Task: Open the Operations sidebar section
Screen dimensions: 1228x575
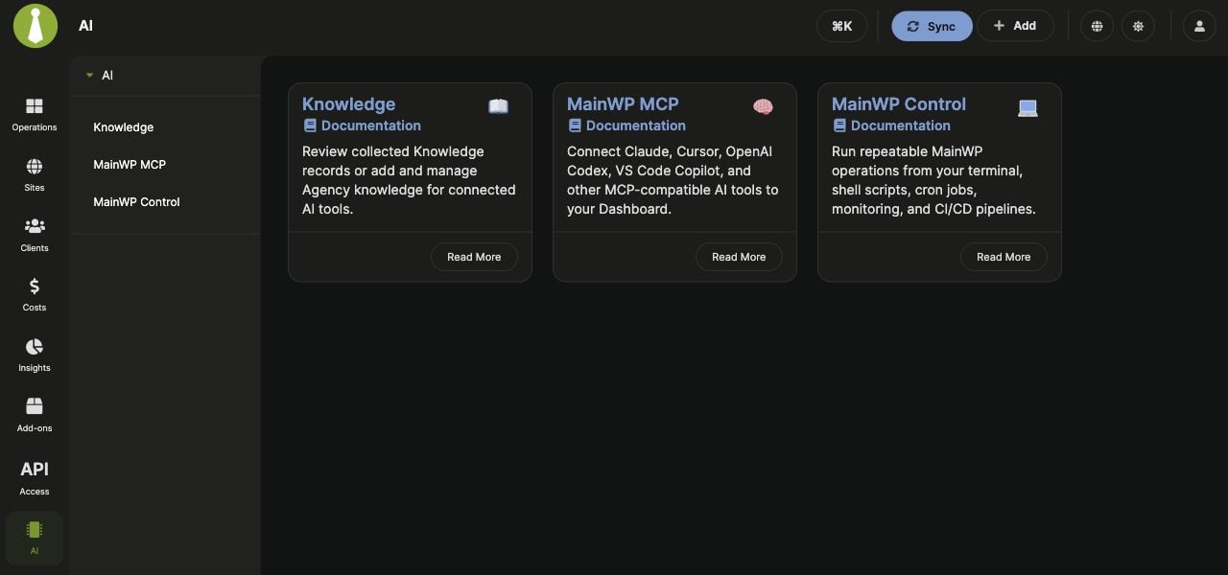Action: pyautogui.click(x=35, y=114)
